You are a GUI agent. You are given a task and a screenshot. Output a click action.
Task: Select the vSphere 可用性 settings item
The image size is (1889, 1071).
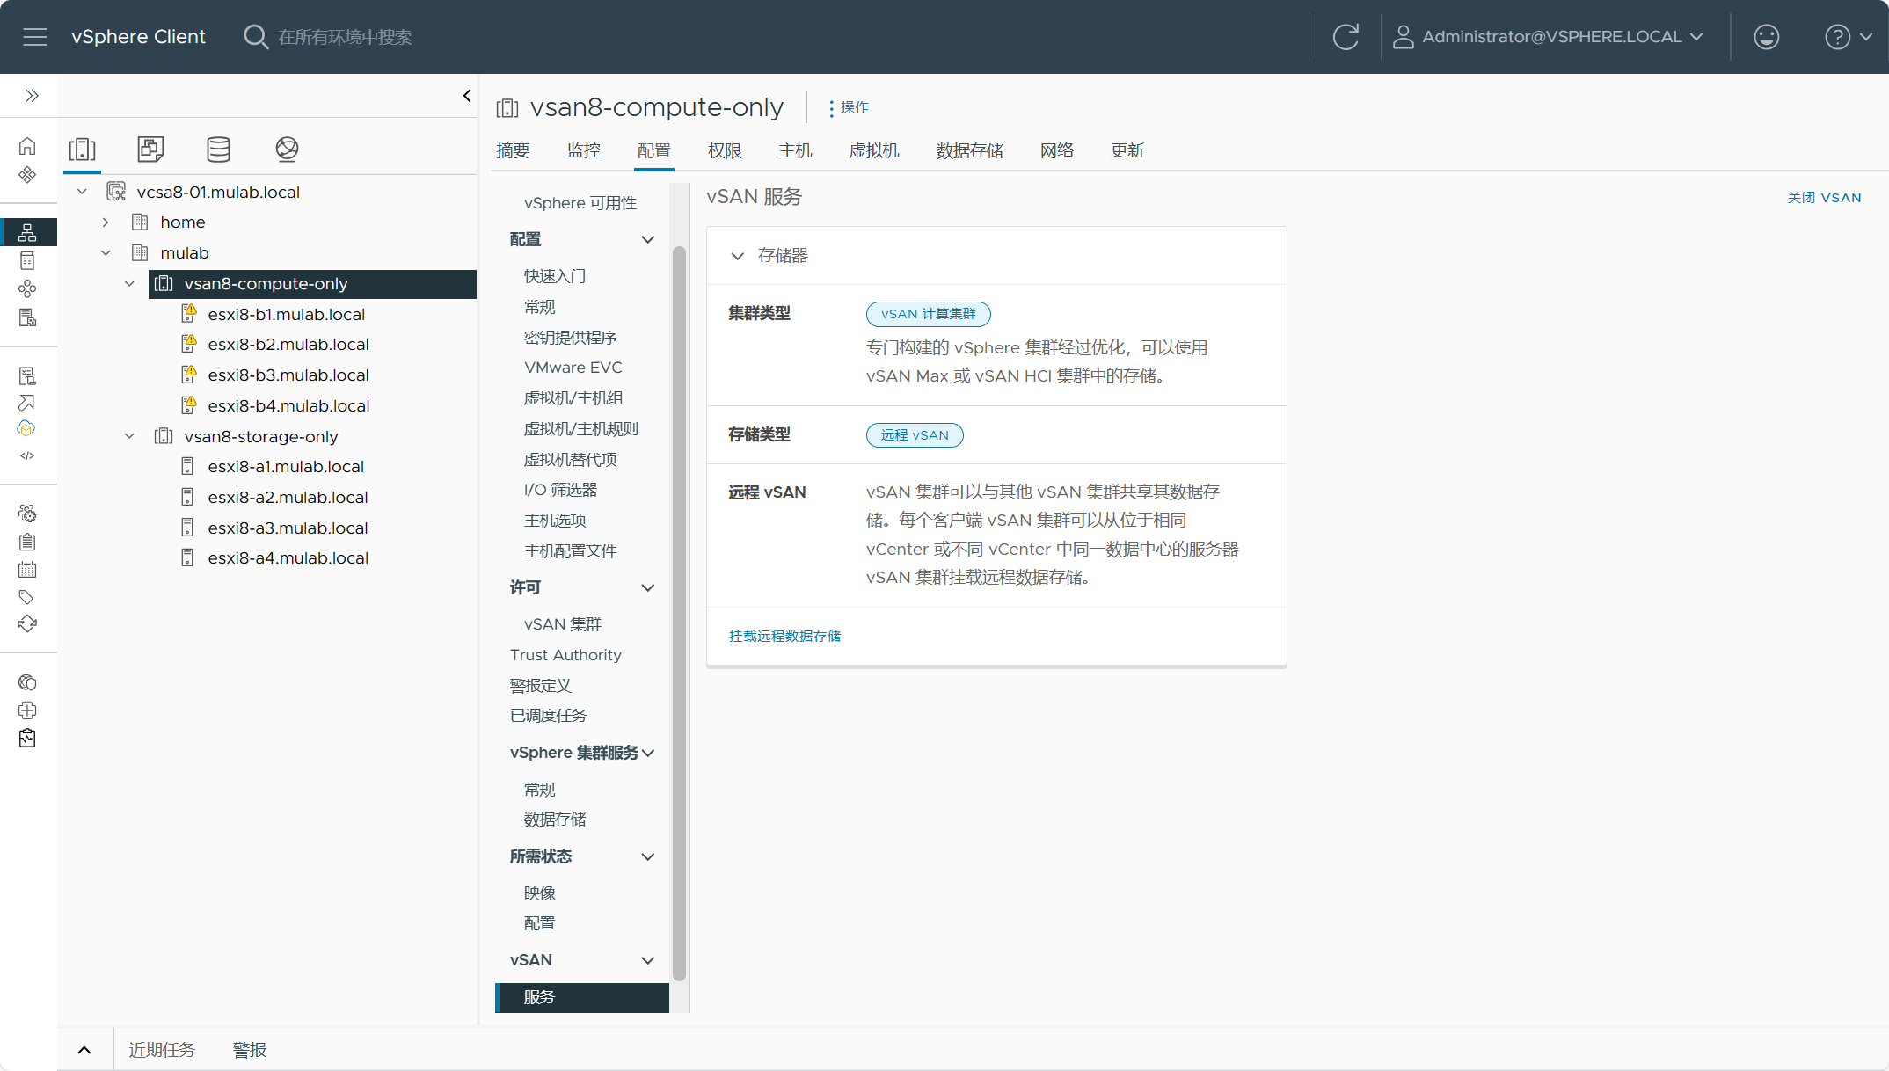[580, 203]
